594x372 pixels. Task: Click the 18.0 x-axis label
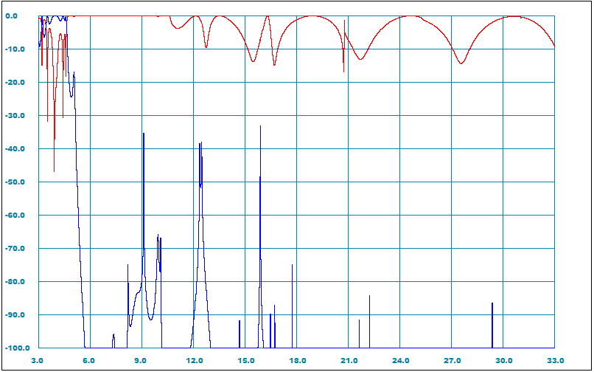[297, 361]
